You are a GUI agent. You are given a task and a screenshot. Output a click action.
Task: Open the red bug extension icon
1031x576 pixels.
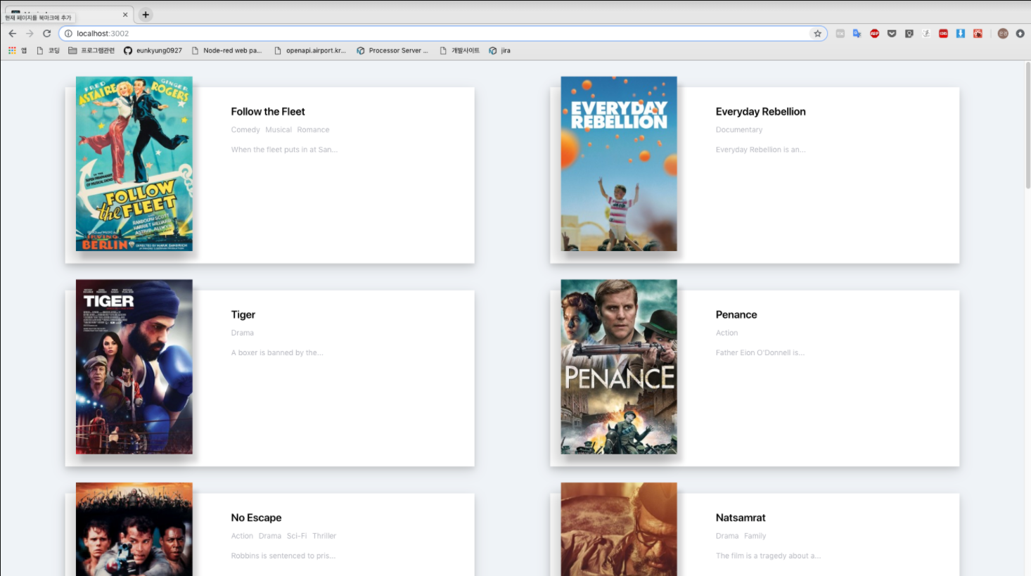[x=978, y=33]
